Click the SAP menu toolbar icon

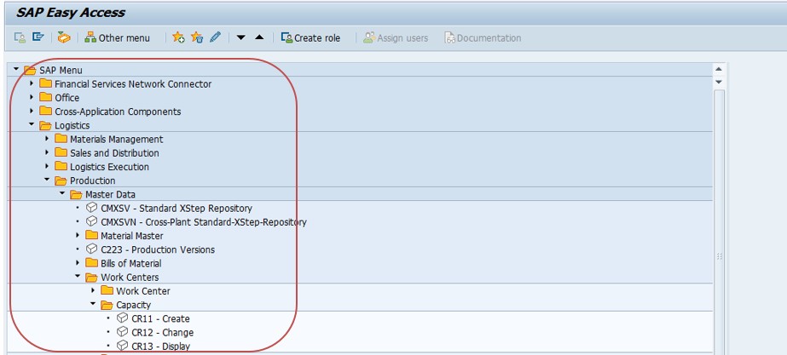(38, 37)
